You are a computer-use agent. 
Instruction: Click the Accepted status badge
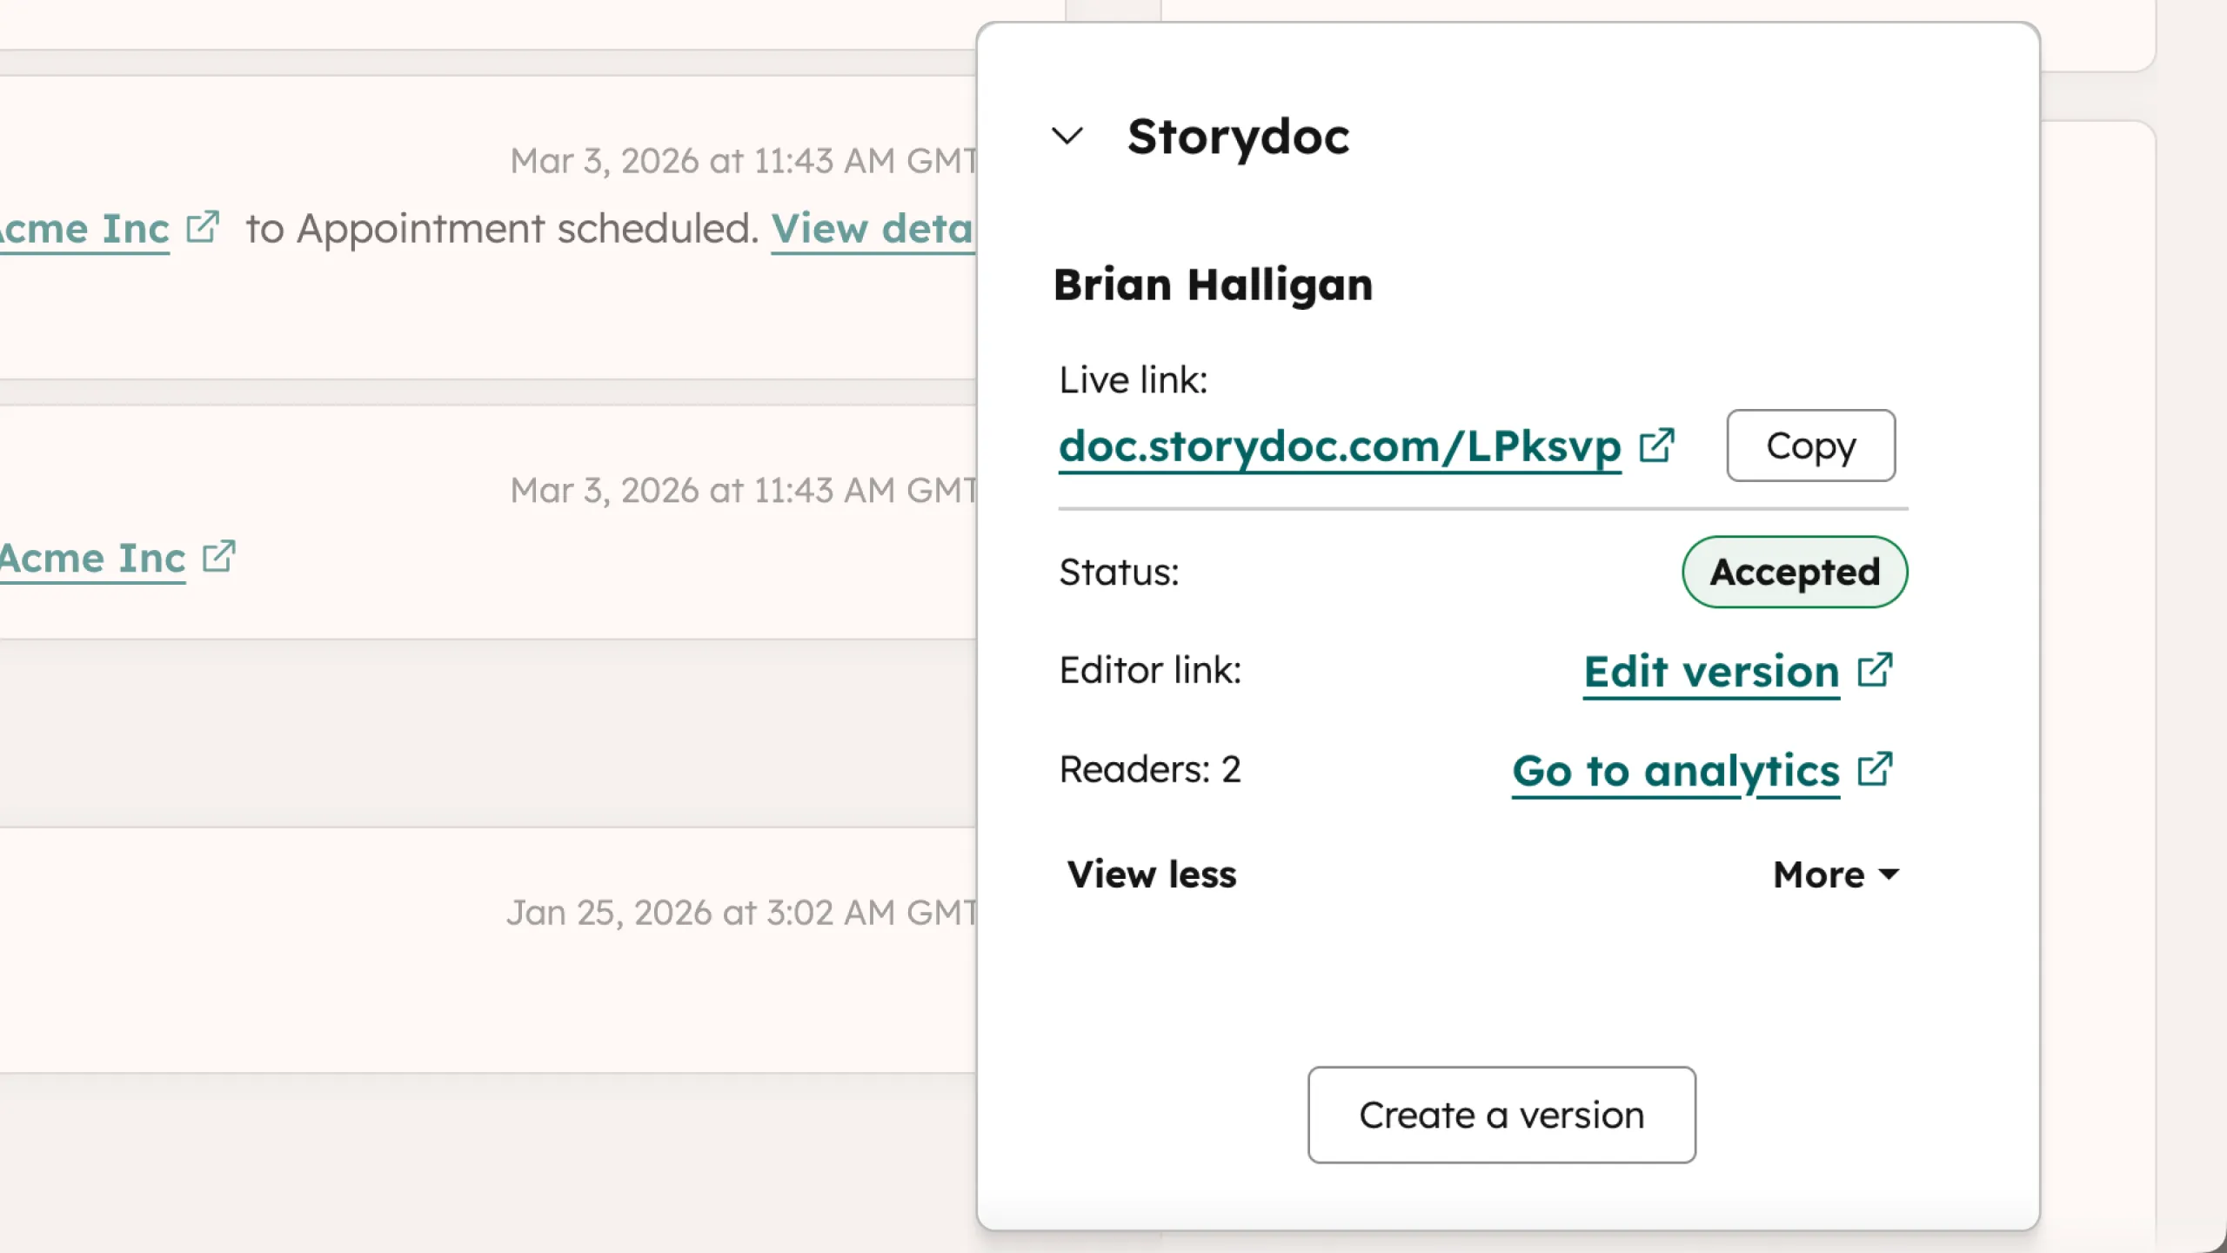pyautogui.click(x=1795, y=572)
